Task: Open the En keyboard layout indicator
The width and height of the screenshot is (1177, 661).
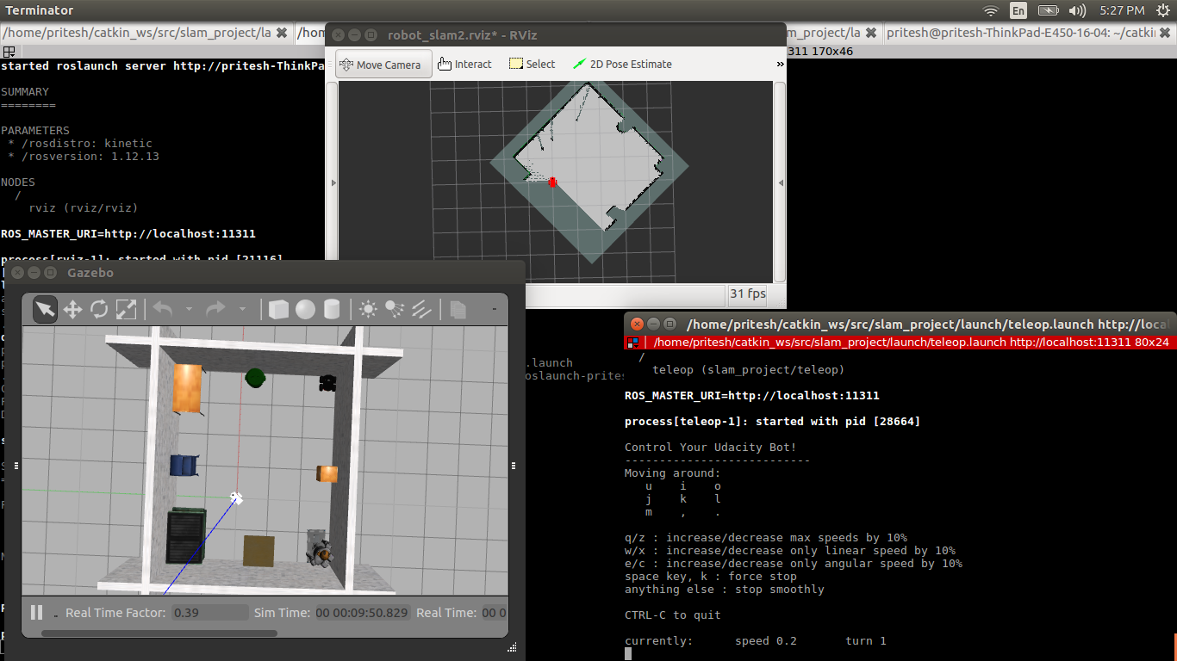Action: pos(1018,10)
